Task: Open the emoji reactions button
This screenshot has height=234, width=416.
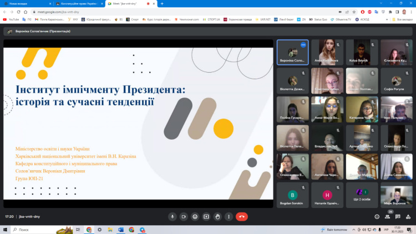Action: coord(195,217)
